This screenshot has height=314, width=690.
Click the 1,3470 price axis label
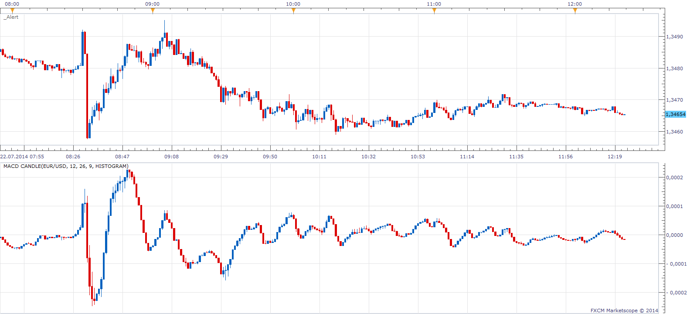[x=674, y=100]
